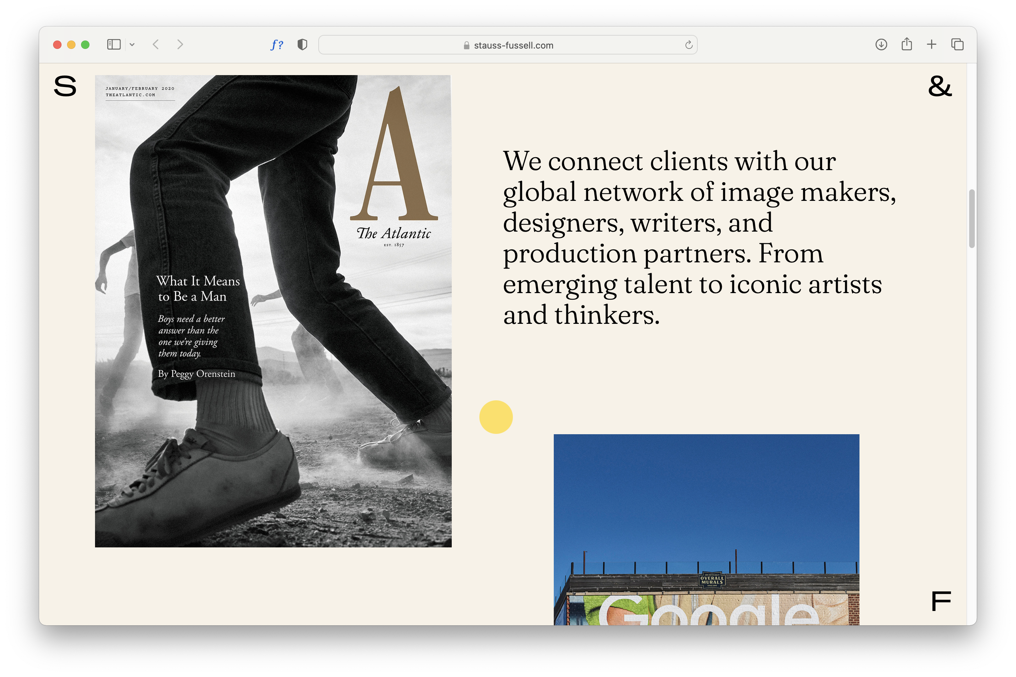The width and height of the screenshot is (1016, 677).
Task: Open the font identifier 'f?' extension
Action: point(277,44)
